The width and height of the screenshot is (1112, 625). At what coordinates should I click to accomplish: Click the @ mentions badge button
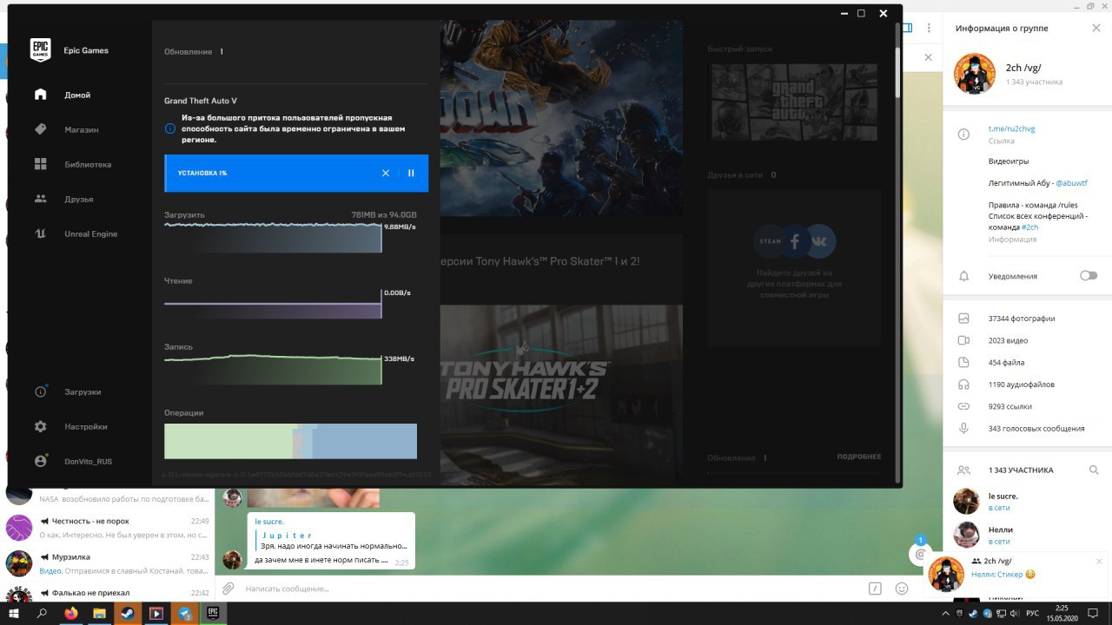click(920, 553)
